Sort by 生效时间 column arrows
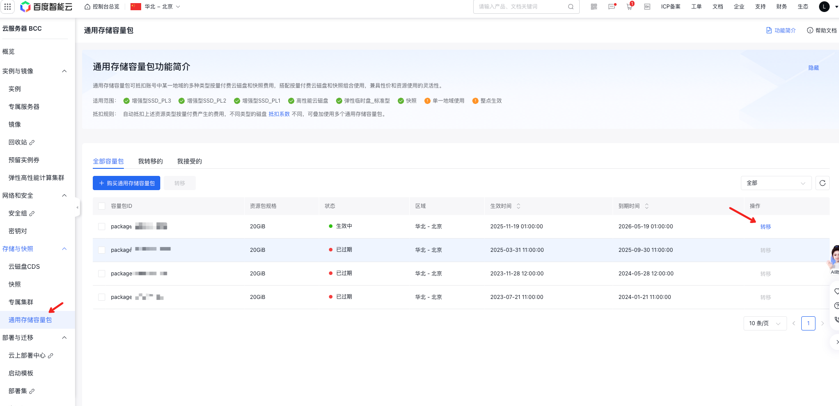The image size is (839, 406). [518, 206]
